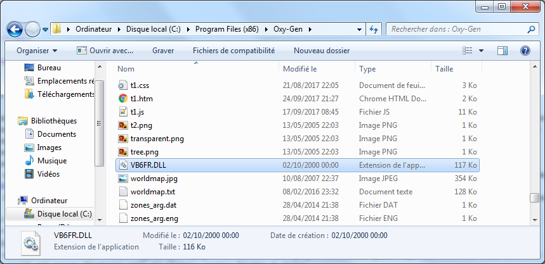This screenshot has width=545, height=264.
Task: Click the type Fichier JS
Action: coord(374,111)
